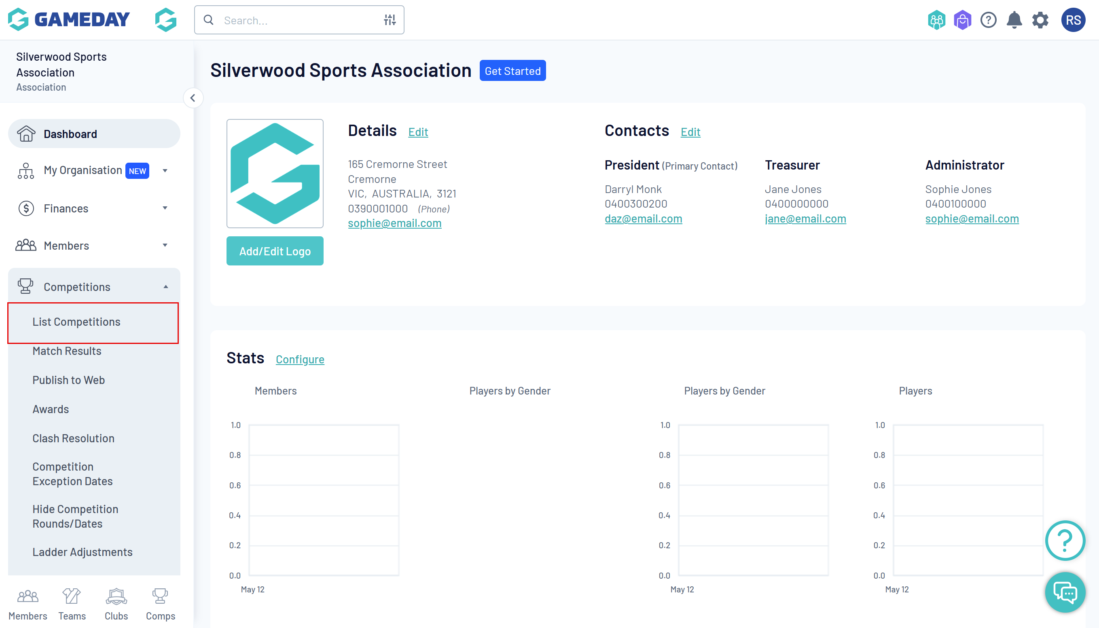Go to Clubs shortcut icon
The image size is (1099, 628).
point(116,603)
